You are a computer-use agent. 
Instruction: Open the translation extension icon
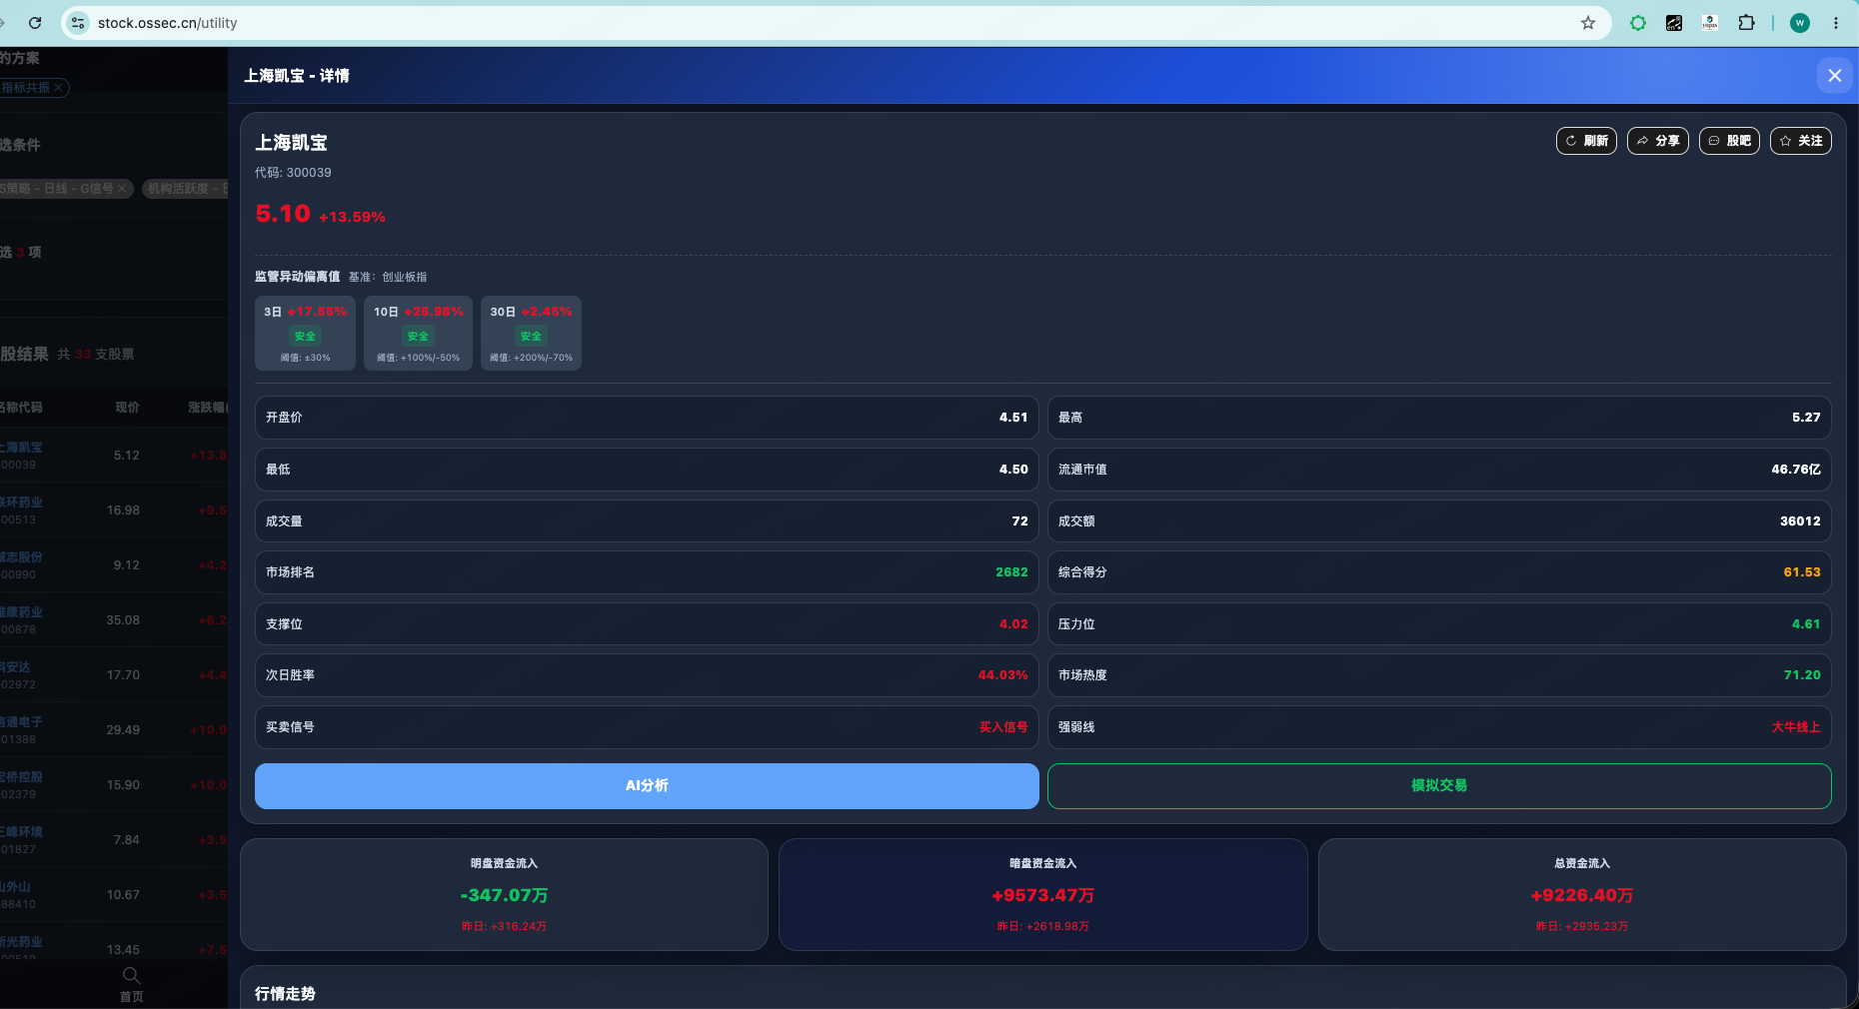click(1674, 23)
